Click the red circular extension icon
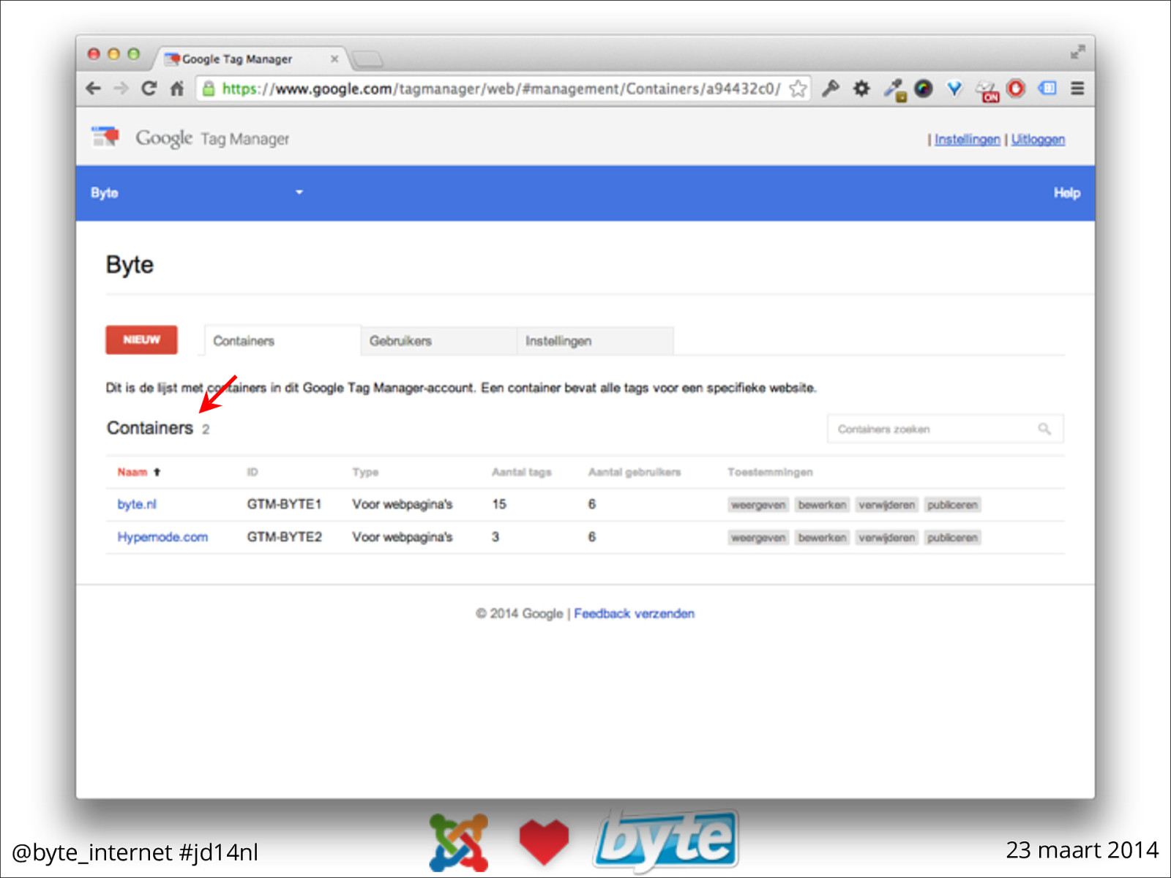 click(x=1016, y=89)
